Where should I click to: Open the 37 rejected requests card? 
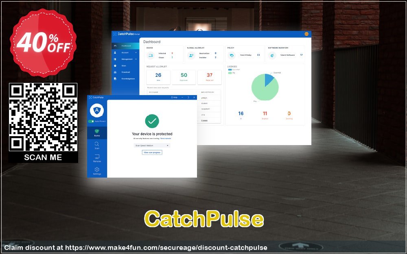[x=210, y=77]
